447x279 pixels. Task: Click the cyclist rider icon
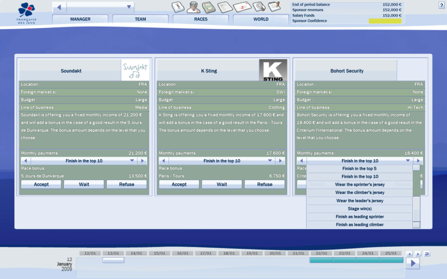pyautogui.click(x=194, y=7)
